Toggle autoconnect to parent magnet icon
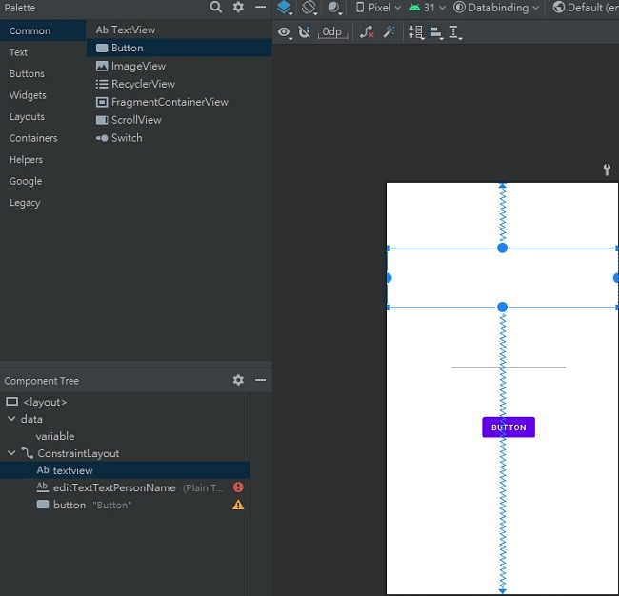 coord(305,32)
